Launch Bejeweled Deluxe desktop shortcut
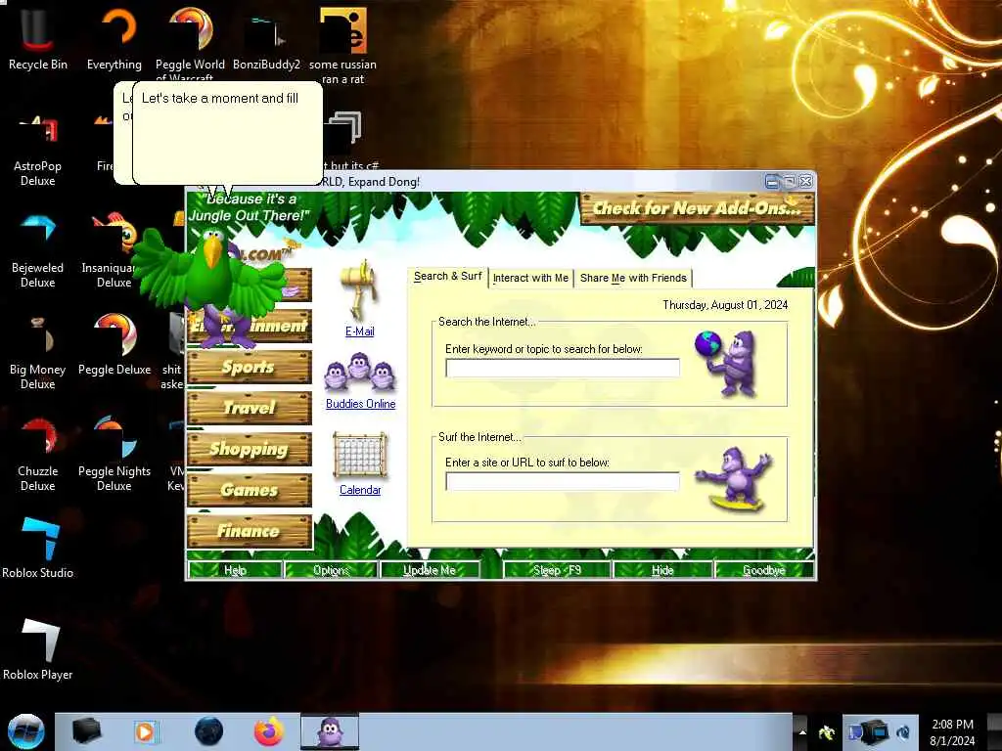Viewport: 1002px width, 751px height. click(x=38, y=251)
